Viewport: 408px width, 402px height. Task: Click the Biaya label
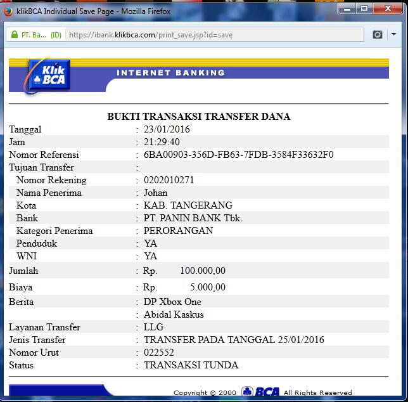point(21,287)
